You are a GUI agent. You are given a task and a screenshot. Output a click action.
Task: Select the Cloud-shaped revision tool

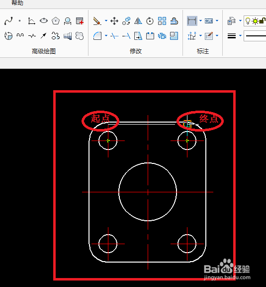pos(80,36)
